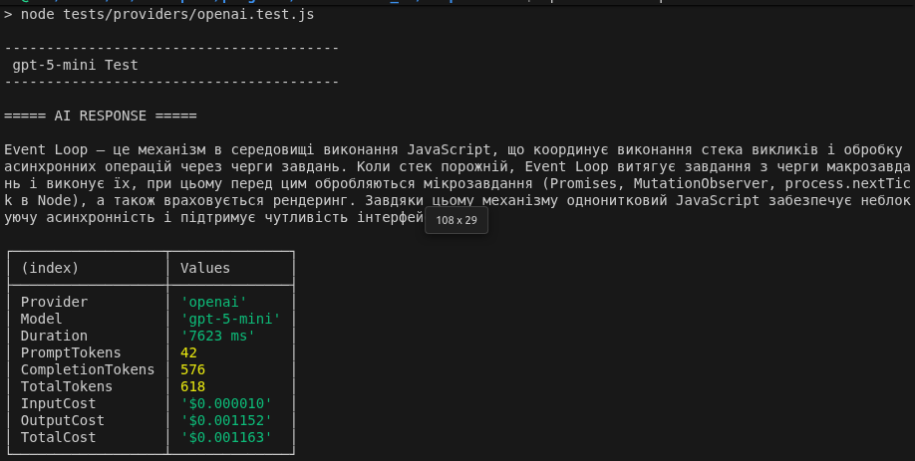Click the 'TotalTokens' row label

tap(67, 386)
